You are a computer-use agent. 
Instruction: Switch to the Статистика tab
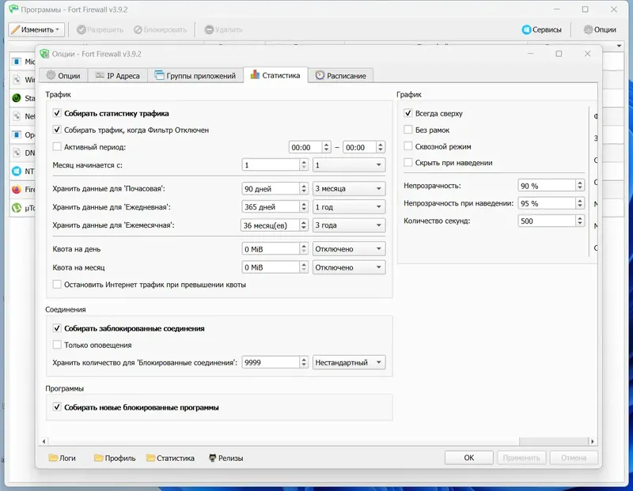click(x=275, y=75)
